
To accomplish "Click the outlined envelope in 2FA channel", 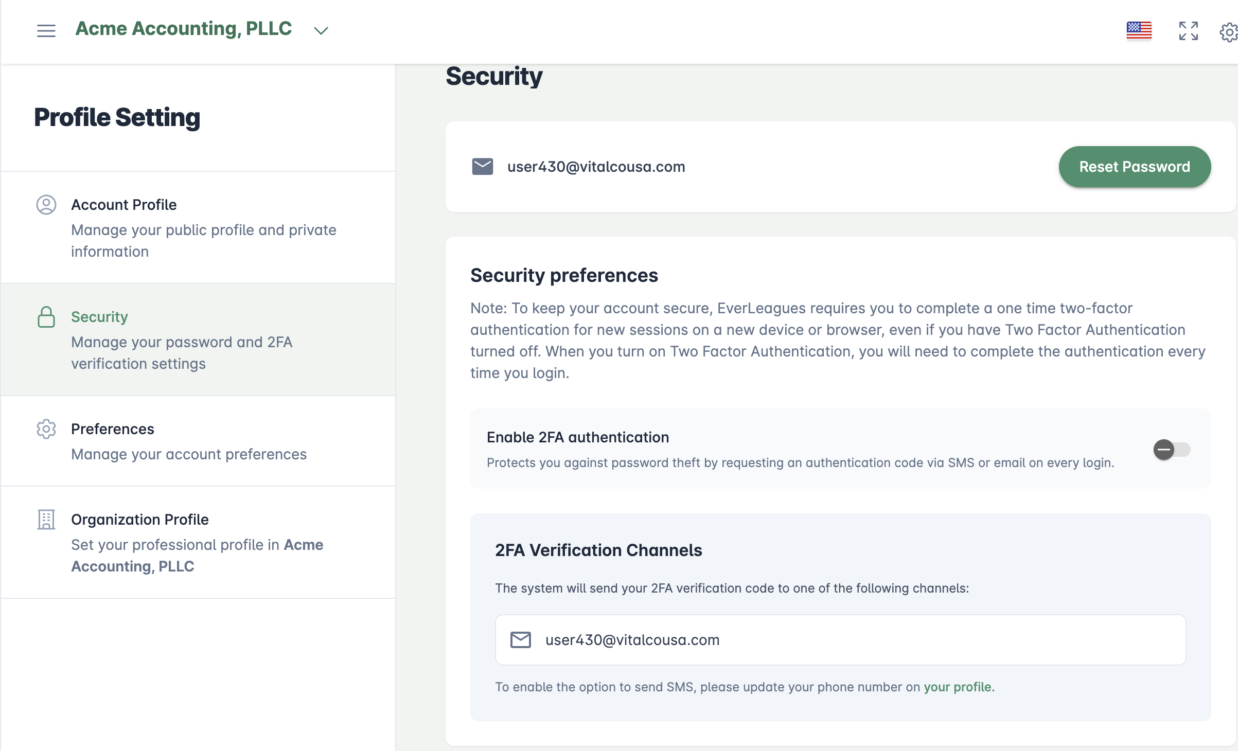I will point(520,640).
